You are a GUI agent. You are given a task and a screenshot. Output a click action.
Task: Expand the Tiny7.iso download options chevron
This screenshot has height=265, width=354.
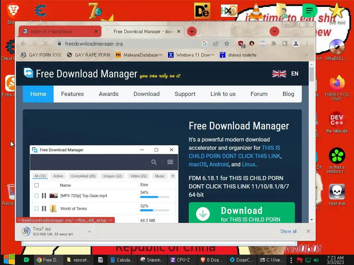click(x=90, y=232)
